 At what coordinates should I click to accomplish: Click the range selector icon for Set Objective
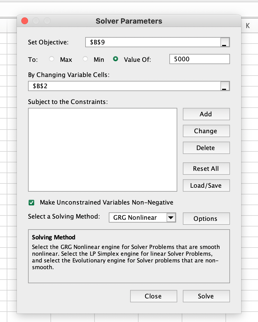click(225, 42)
